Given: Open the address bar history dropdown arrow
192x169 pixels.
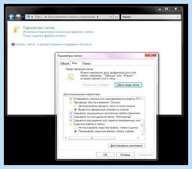Looking at the screenshot, I should (111, 17).
